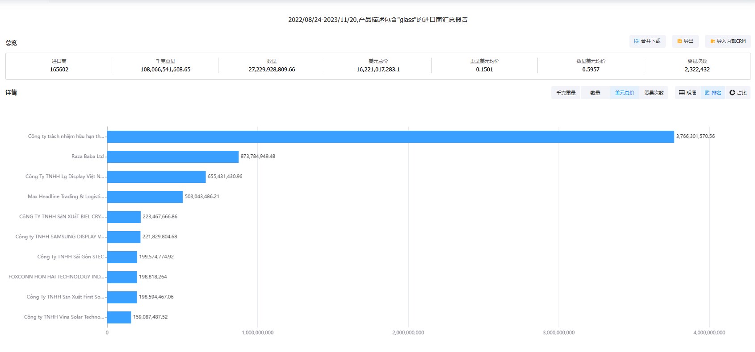The height and width of the screenshot is (352, 755).
Task: Click the BIEL CRY... bar
Action: tap(124, 217)
